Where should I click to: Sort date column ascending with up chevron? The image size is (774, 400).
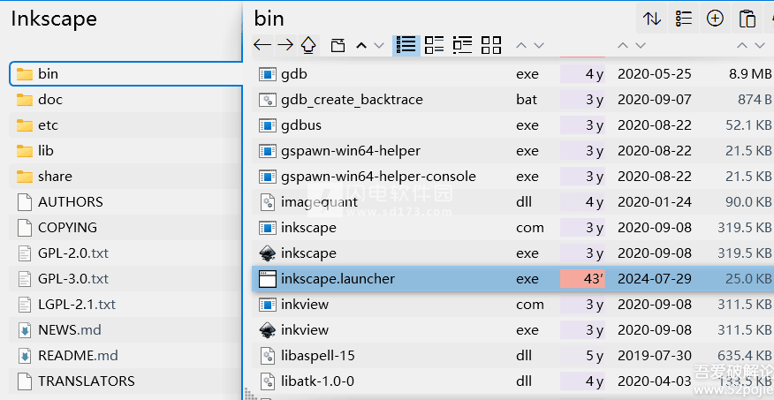623,46
